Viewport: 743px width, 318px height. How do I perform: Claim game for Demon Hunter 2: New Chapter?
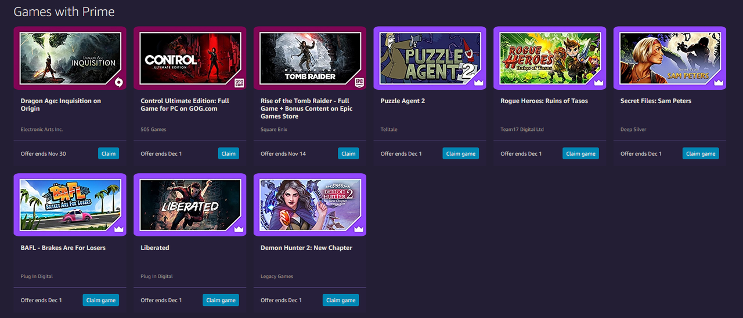pyautogui.click(x=341, y=300)
